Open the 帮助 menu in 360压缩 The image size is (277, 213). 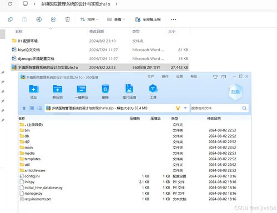coord(194,77)
